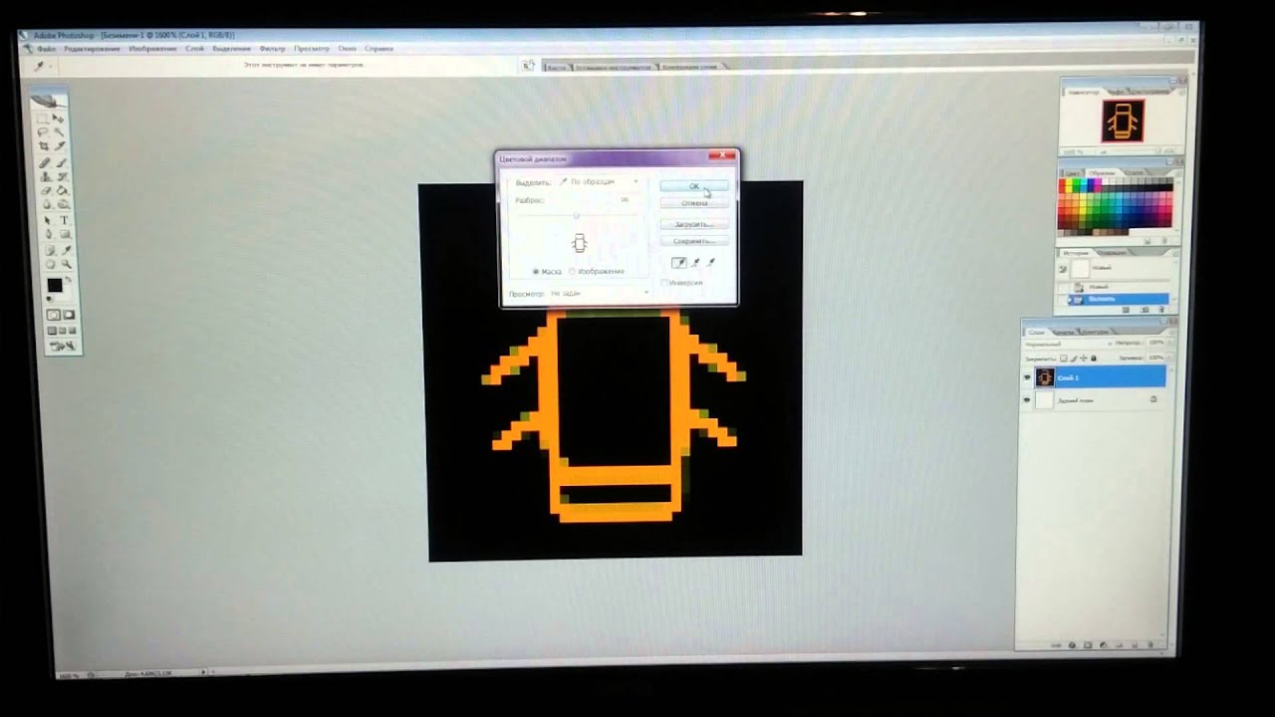Click Сохранить (Save) button

pos(694,241)
